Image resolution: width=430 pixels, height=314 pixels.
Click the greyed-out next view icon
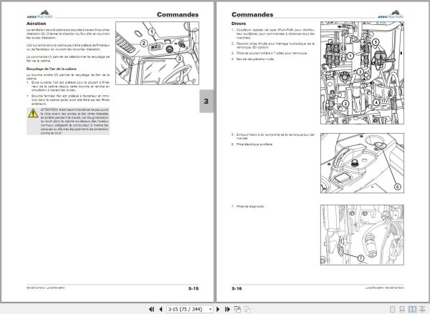coord(247,309)
